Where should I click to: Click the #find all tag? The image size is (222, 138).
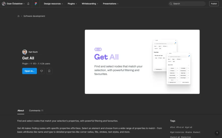(x=180, y=127)
